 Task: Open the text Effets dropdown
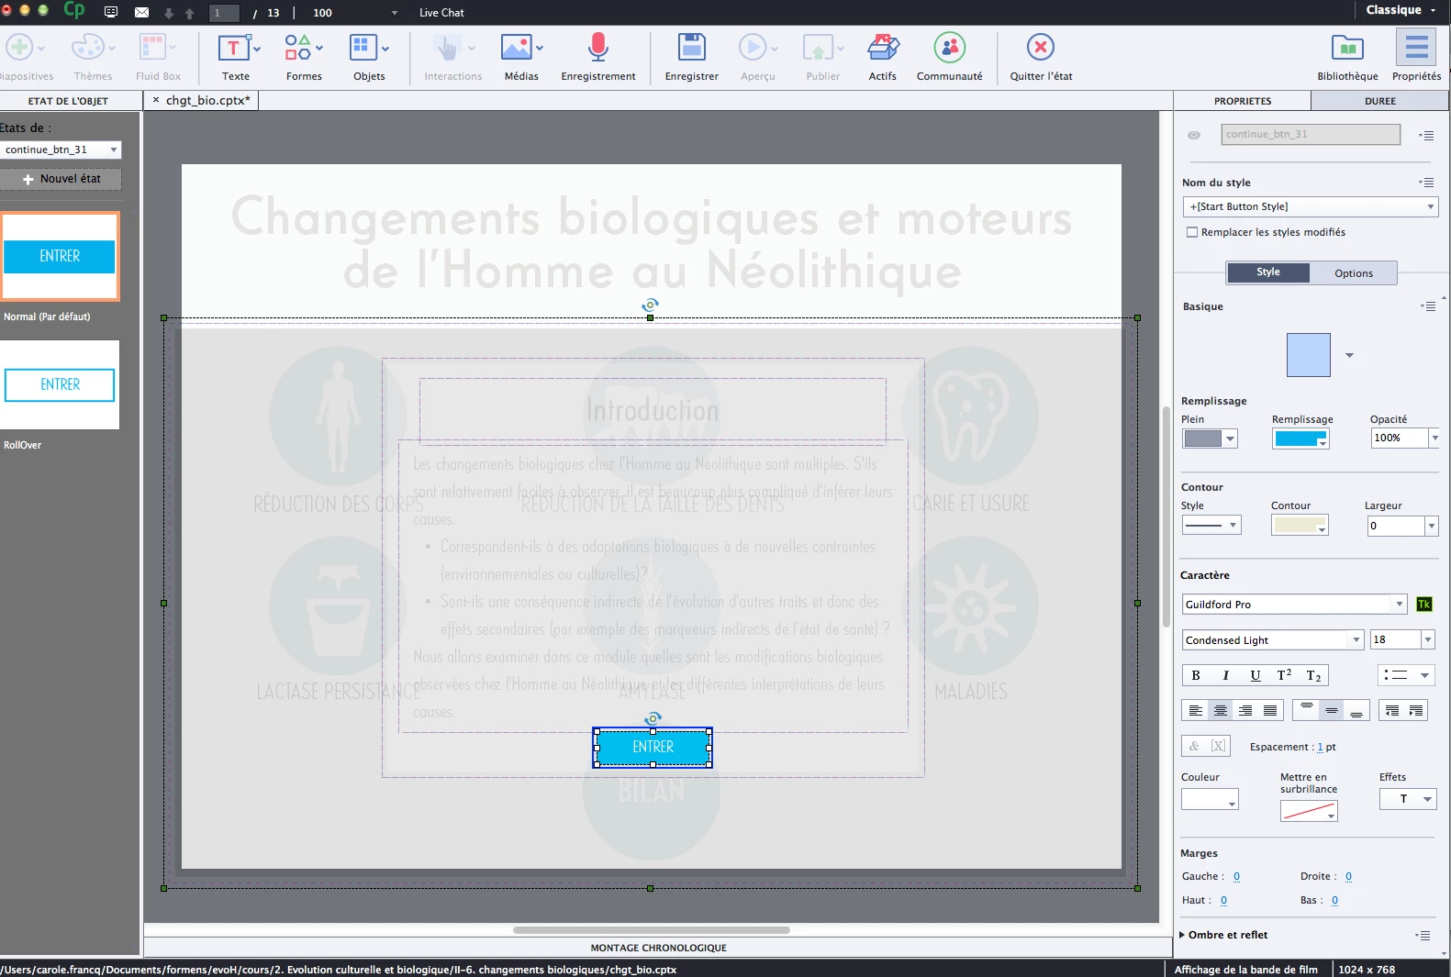pyautogui.click(x=1408, y=799)
